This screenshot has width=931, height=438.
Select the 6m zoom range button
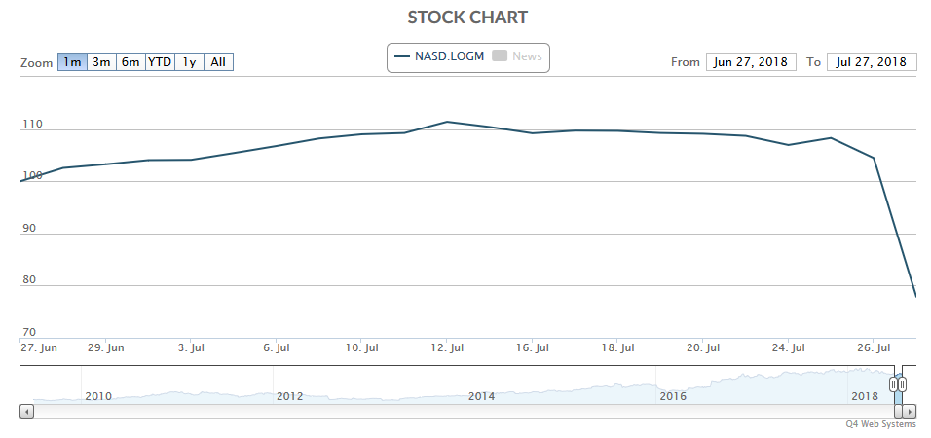(x=130, y=61)
